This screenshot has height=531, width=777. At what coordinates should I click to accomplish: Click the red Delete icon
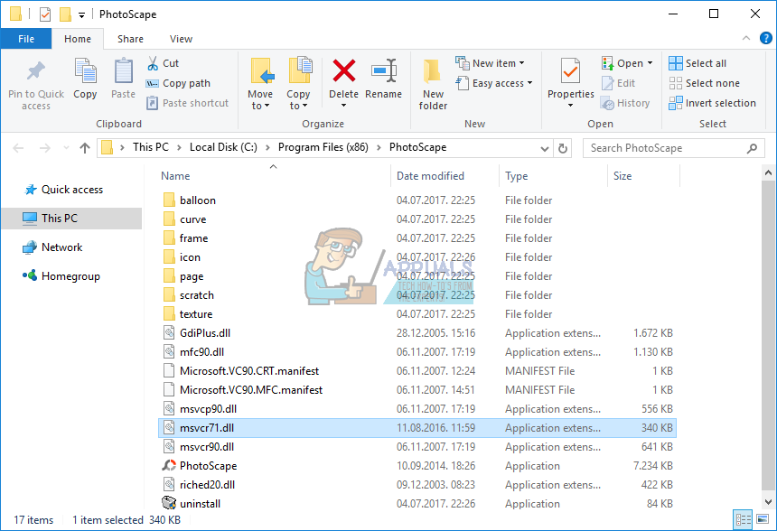344,70
